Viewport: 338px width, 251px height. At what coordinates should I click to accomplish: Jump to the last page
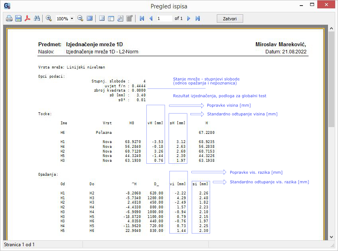[x=198, y=18]
